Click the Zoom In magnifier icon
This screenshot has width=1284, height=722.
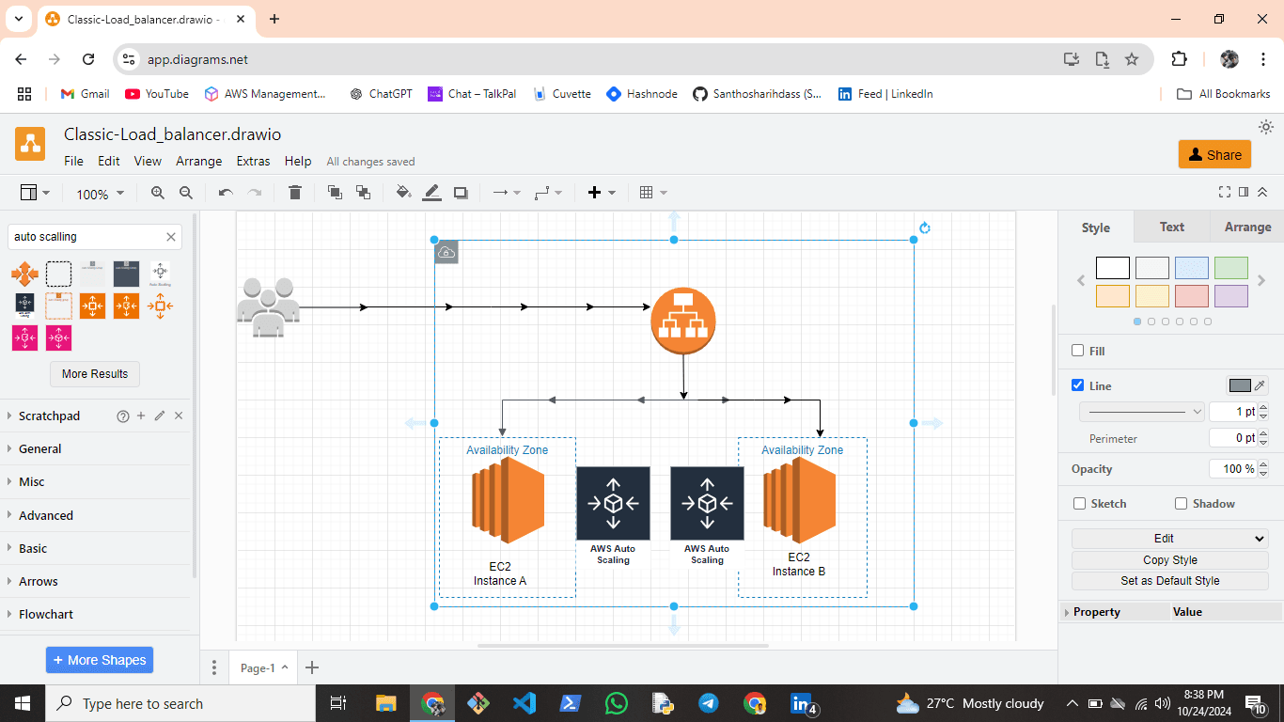[157, 193]
